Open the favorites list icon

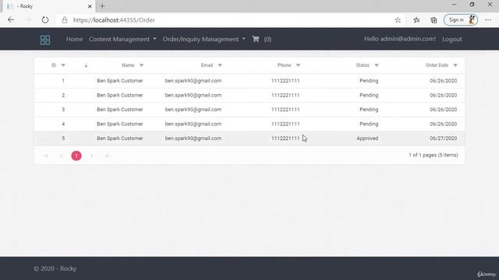(x=416, y=20)
